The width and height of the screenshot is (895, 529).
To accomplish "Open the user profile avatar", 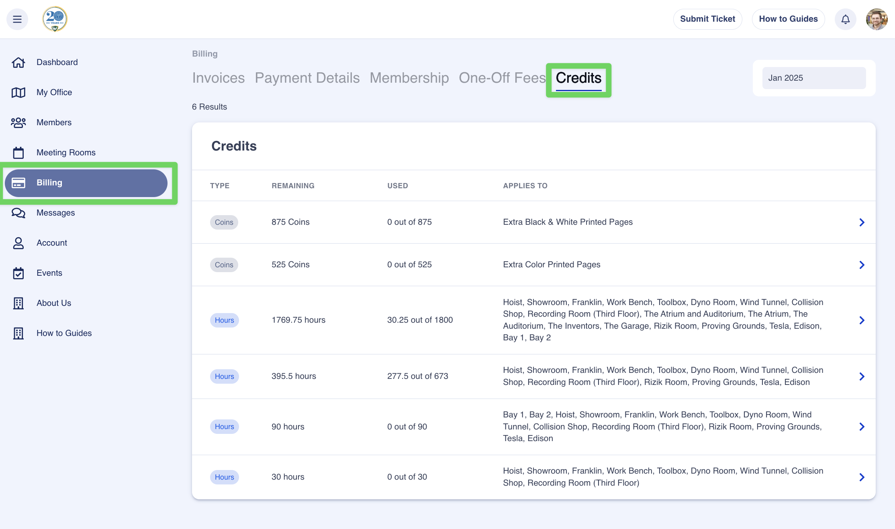I will [x=877, y=19].
